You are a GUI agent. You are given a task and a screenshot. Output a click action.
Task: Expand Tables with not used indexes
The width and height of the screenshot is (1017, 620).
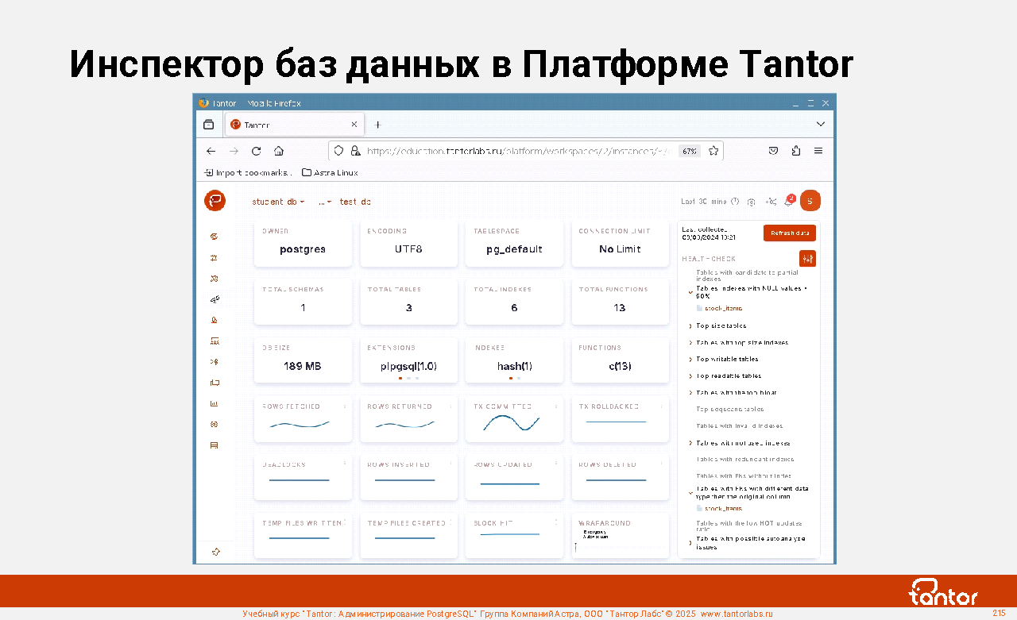tap(690, 443)
